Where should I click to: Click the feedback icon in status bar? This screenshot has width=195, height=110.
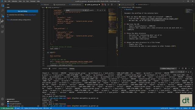[x=190, y=108]
